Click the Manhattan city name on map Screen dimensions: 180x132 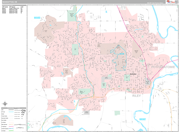click(x=133, y=74)
